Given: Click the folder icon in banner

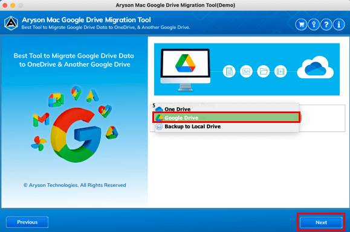Looking at the screenshot, I should 263,71.
